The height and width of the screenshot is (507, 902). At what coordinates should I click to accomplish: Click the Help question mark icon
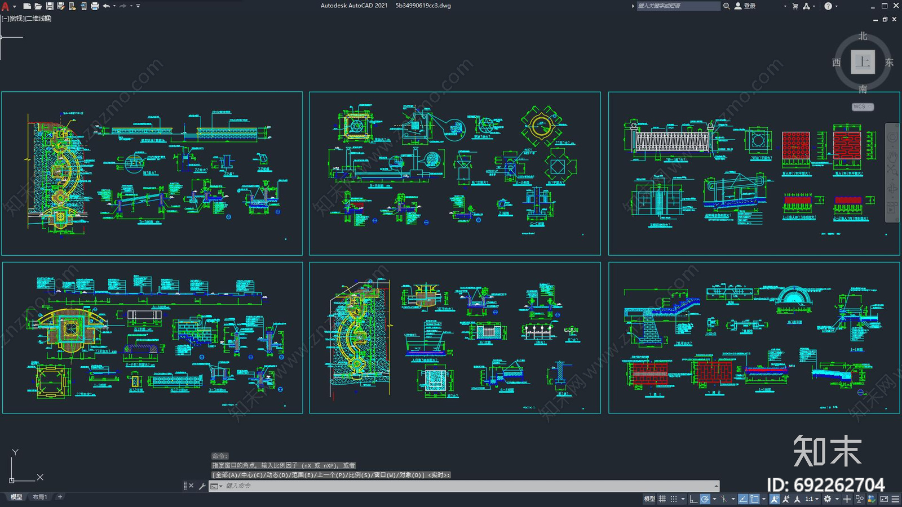pos(828,6)
